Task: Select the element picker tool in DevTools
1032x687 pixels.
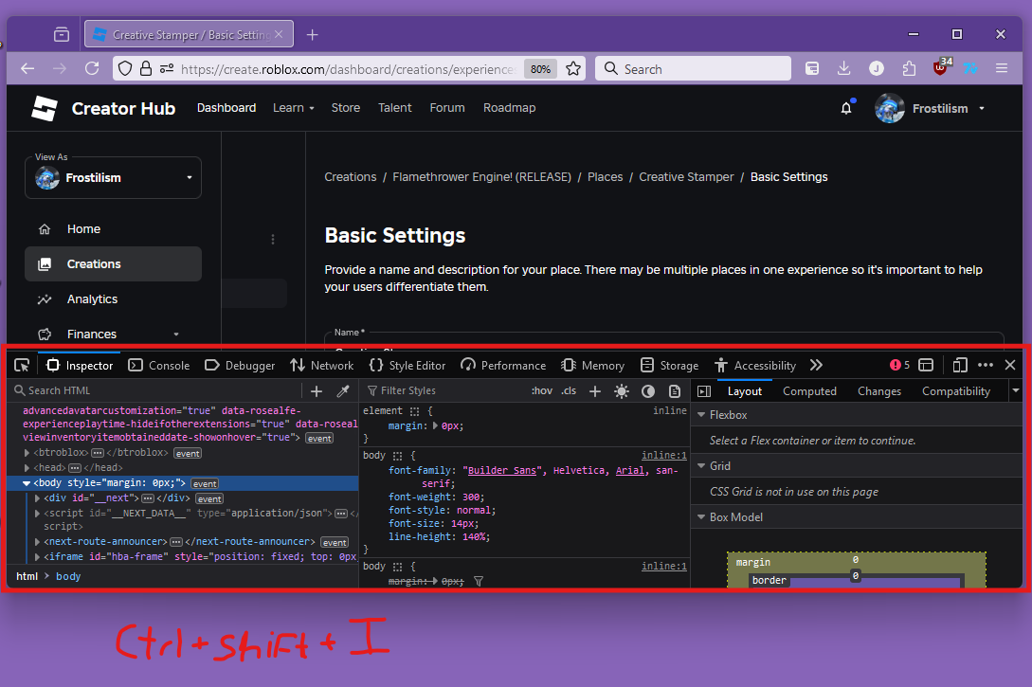Action: (21, 365)
